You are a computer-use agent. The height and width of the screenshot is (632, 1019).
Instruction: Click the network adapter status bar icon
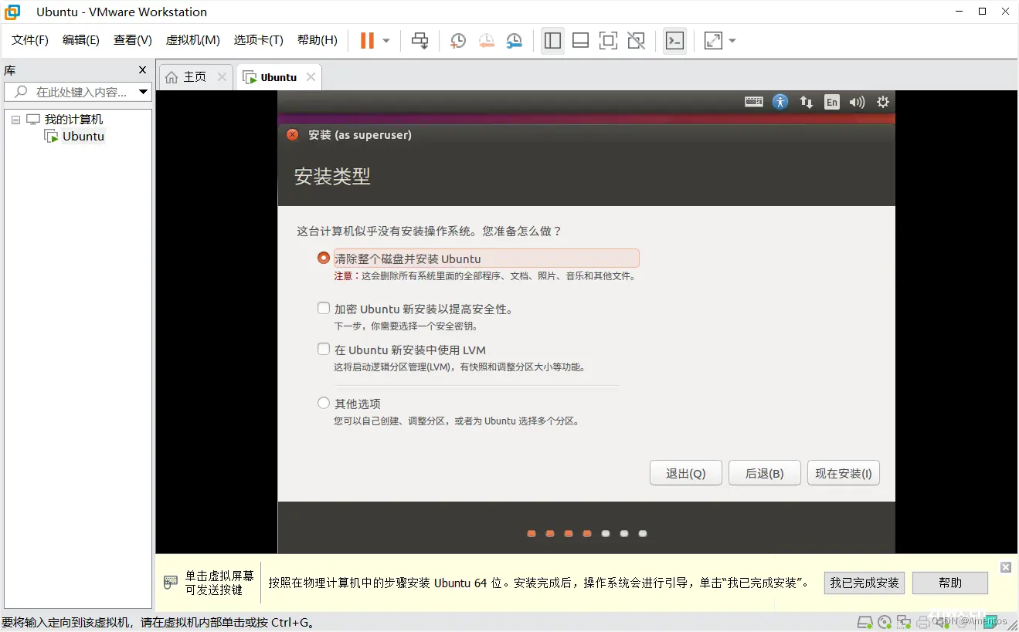pyautogui.click(x=905, y=622)
